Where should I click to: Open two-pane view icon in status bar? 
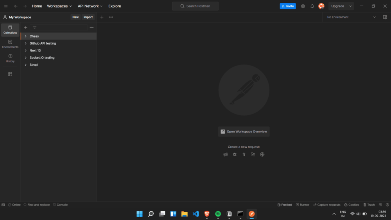380,205
